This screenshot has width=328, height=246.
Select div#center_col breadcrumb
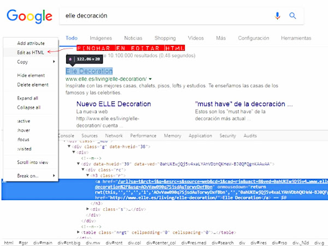161,243
